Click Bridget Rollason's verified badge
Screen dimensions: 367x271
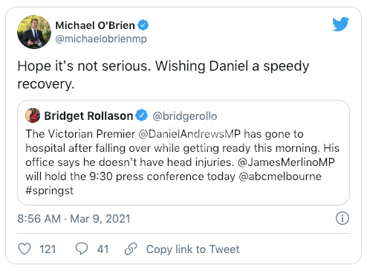142,115
